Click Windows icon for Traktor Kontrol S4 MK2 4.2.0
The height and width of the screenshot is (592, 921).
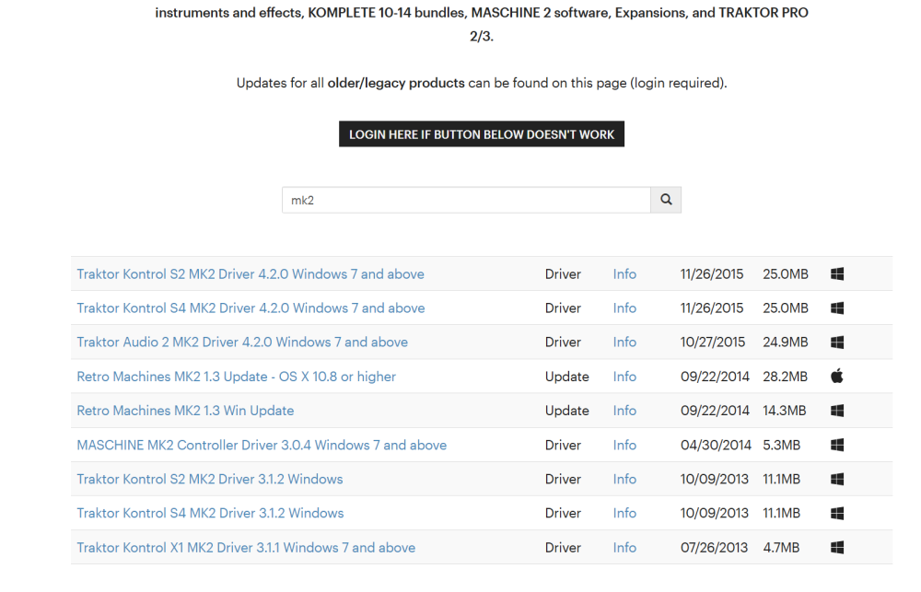[x=837, y=308]
